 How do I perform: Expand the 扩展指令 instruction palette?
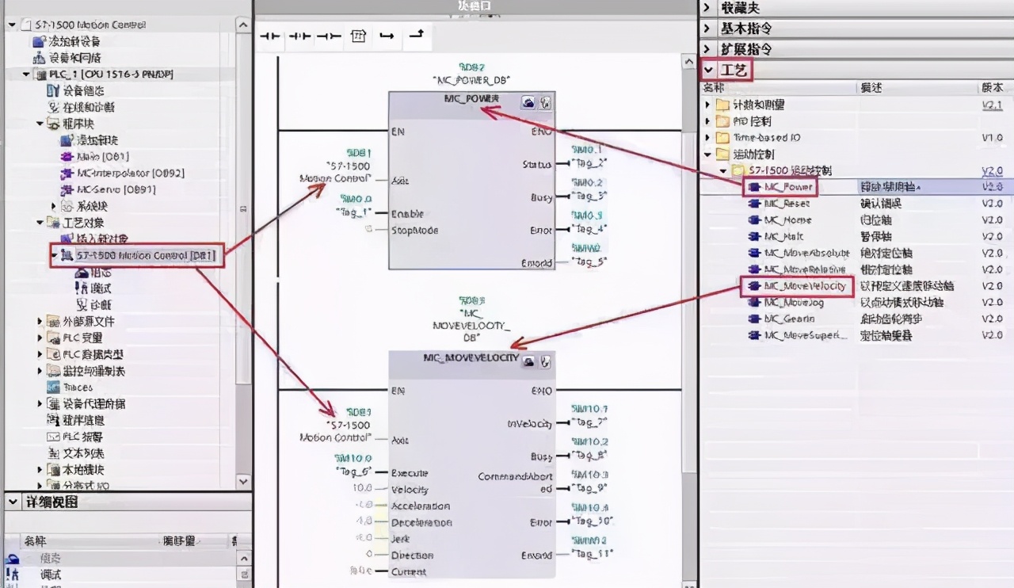click(709, 49)
